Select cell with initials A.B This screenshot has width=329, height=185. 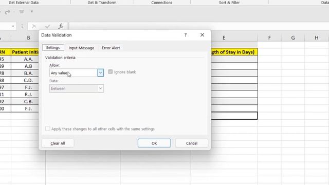25,66
